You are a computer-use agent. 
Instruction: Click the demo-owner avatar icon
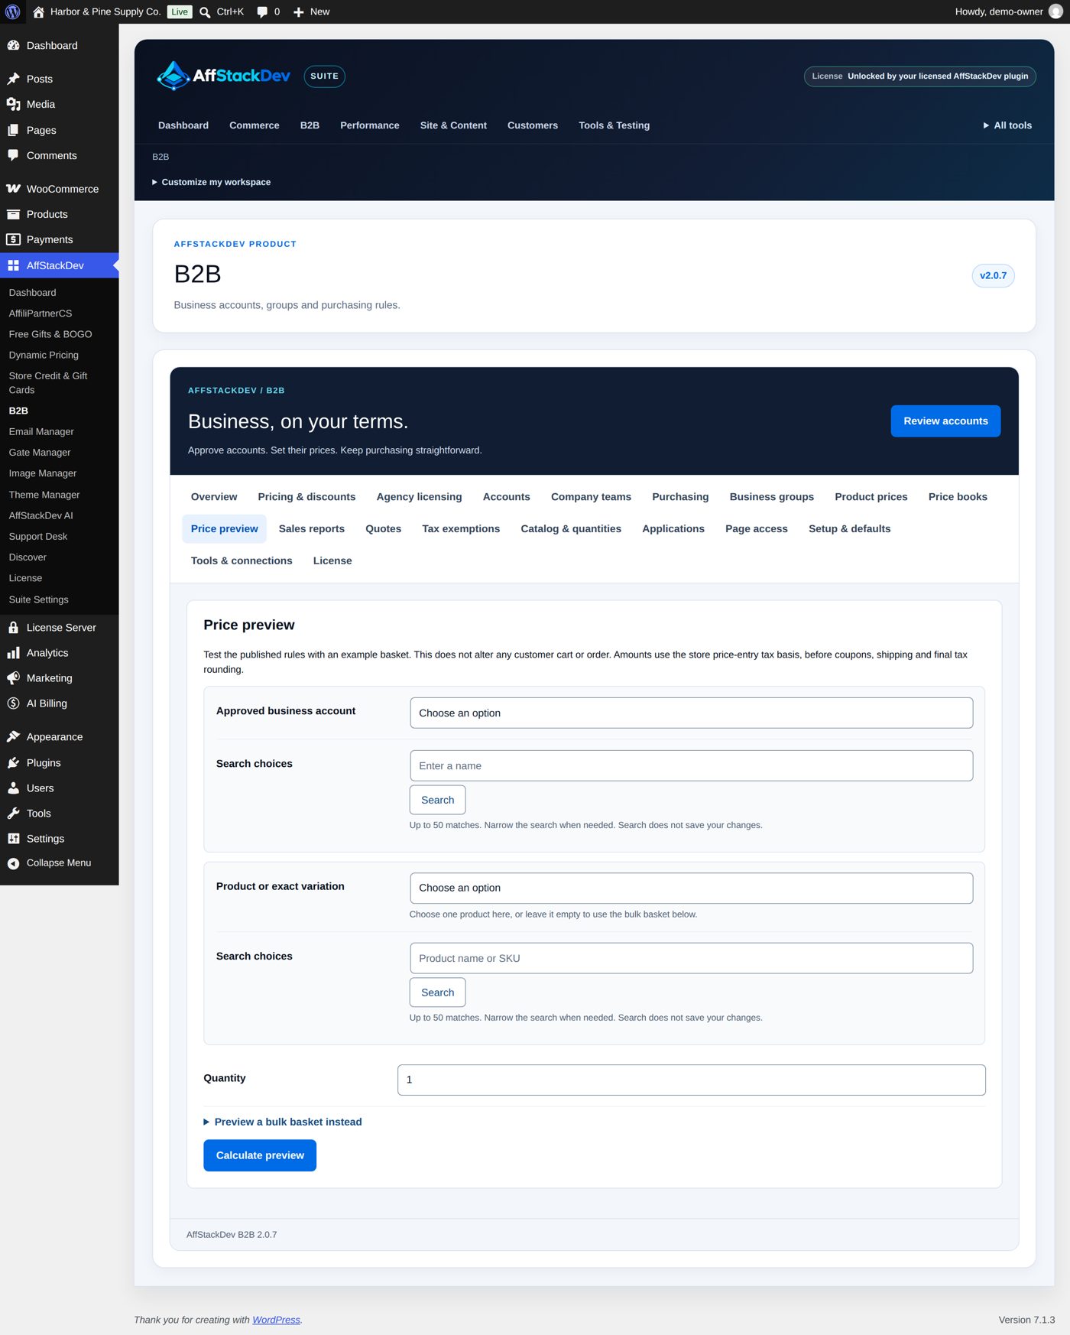coord(1055,11)
